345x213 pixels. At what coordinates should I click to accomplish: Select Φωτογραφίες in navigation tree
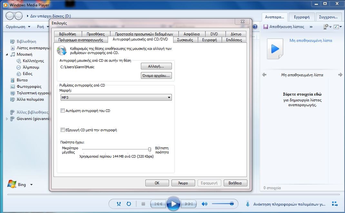pyautogui.click(x=29, y=87)
